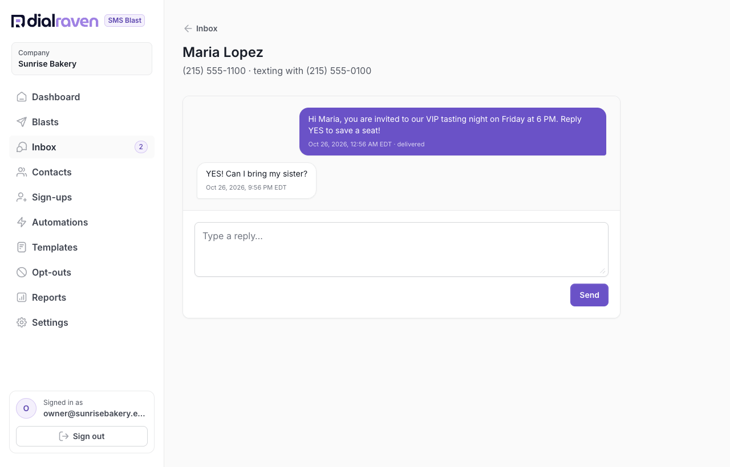Click the Reports chart icon
Screen dimensions: 730x467
22,297
